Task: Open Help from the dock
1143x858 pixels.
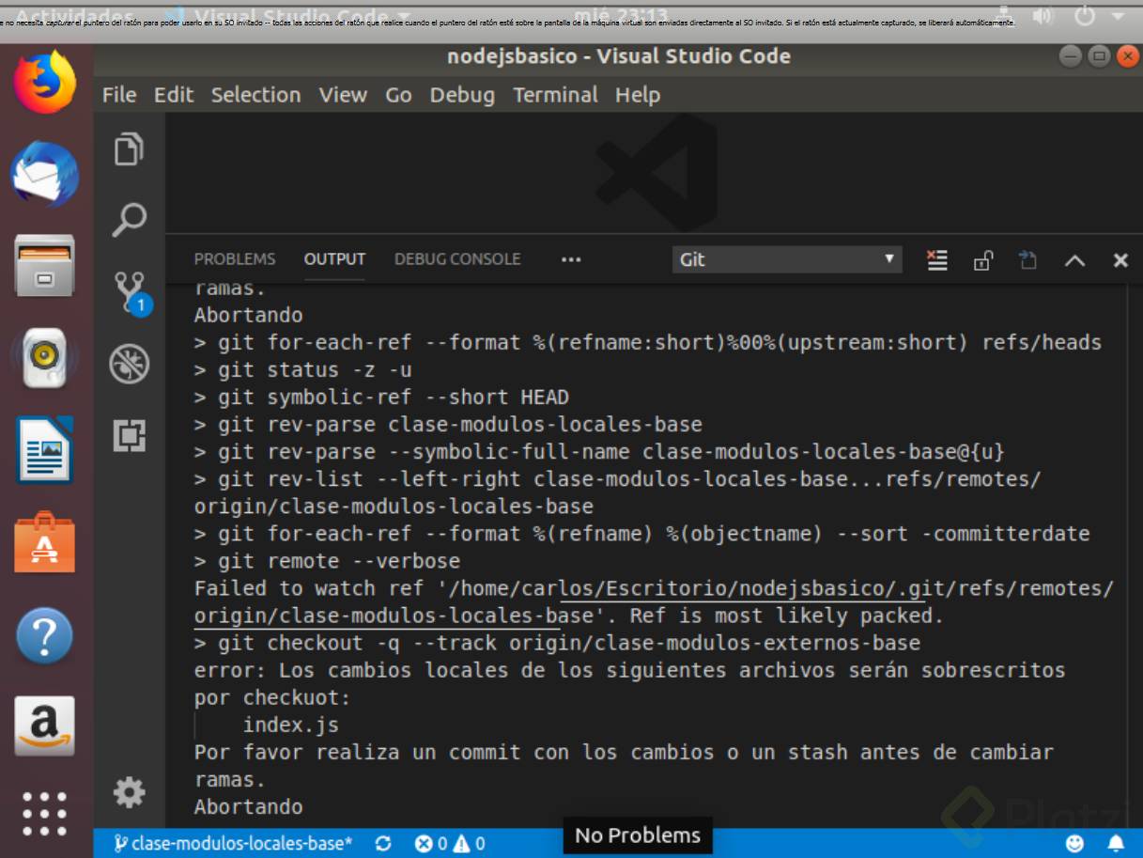Action: pyautogui.click(x=44, y=634)
